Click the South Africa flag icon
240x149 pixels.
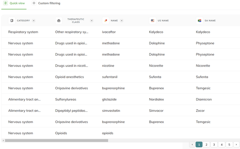(200, 20)
